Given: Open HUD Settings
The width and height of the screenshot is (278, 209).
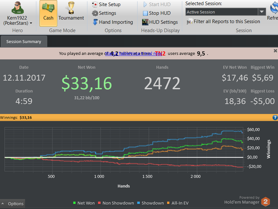Looking at the screenshot, I should (x=160, y=22).
